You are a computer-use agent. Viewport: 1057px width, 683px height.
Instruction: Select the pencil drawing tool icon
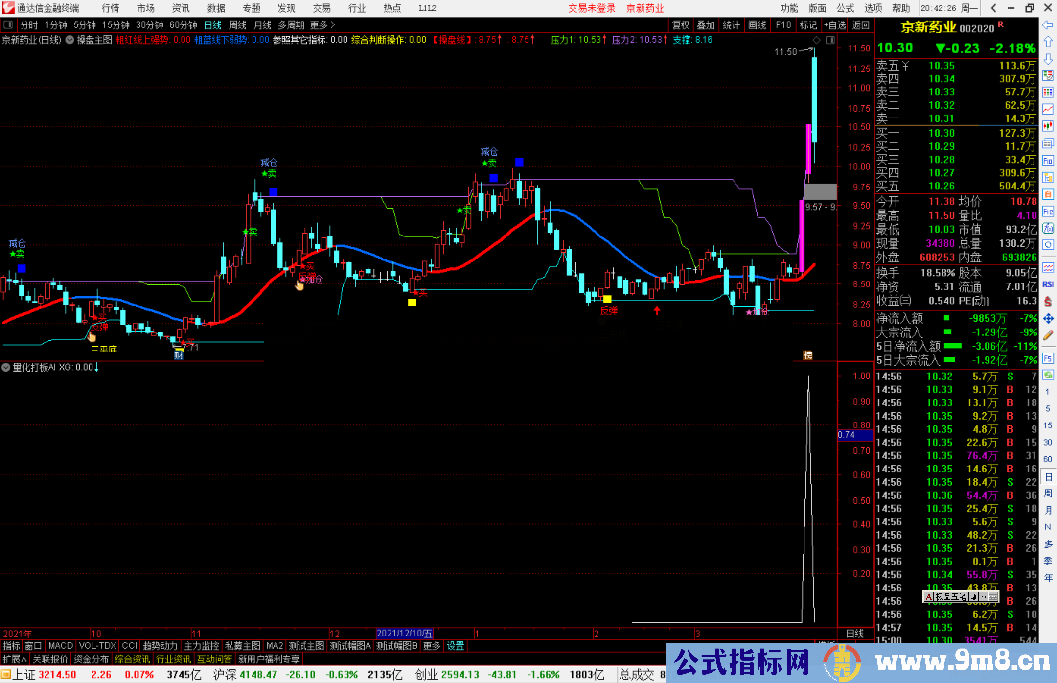pyautogui.click(x=1048, y=335)
